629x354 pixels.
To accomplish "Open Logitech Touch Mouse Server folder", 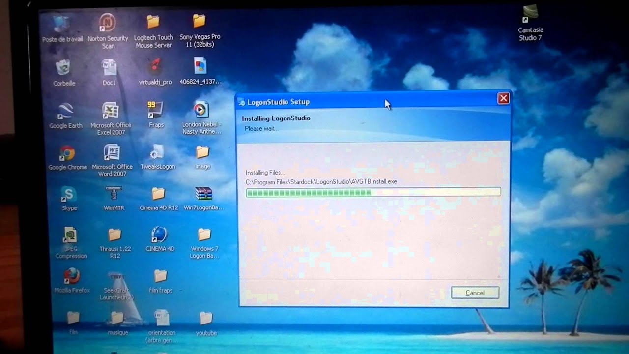I will coord(153,22).
